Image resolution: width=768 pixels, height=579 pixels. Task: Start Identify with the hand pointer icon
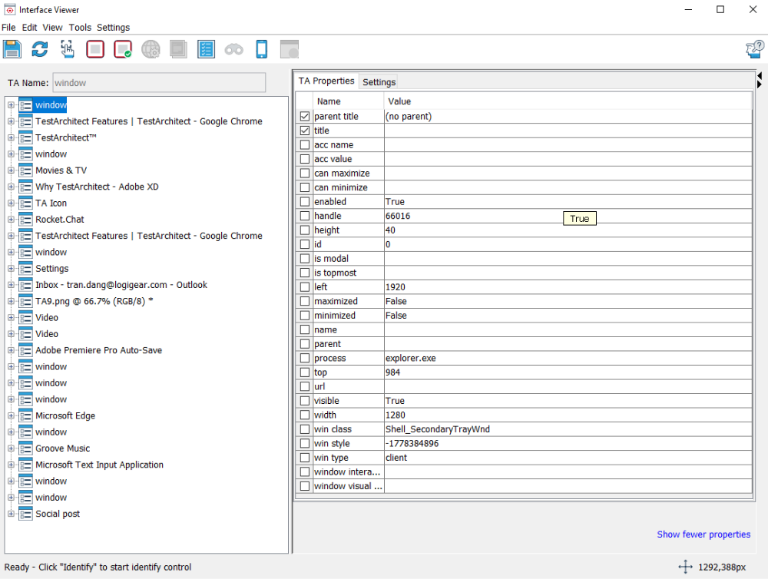[x=68, y=49]
